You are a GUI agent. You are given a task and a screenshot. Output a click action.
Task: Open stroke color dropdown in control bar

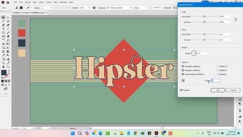click(31, 8)
